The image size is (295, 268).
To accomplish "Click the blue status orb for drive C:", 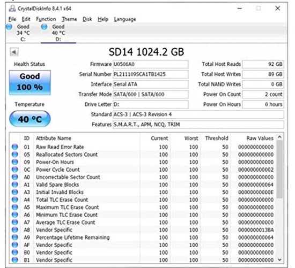I will 9,27.
